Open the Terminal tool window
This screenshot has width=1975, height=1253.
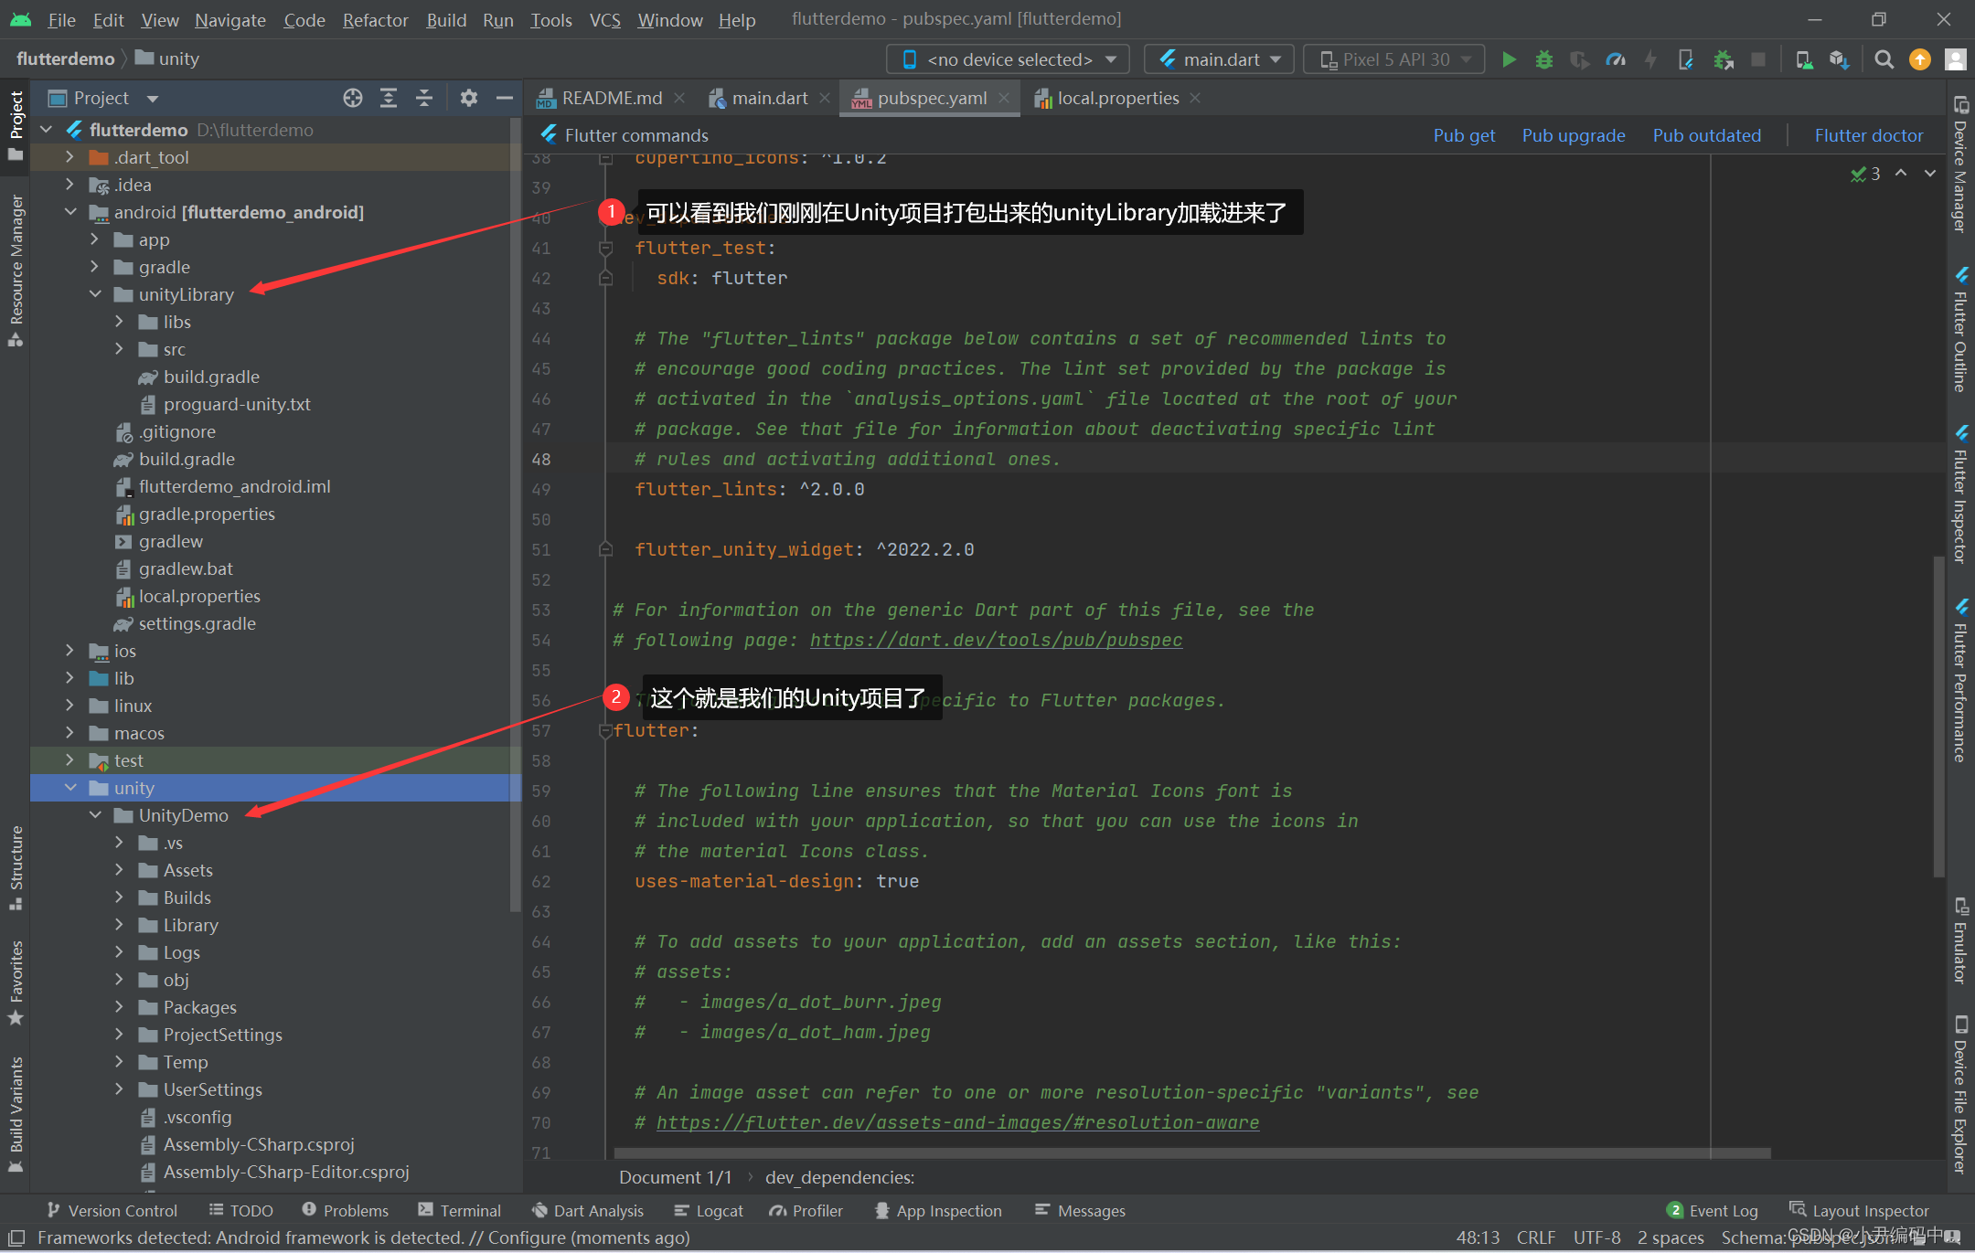point(459,1210)
